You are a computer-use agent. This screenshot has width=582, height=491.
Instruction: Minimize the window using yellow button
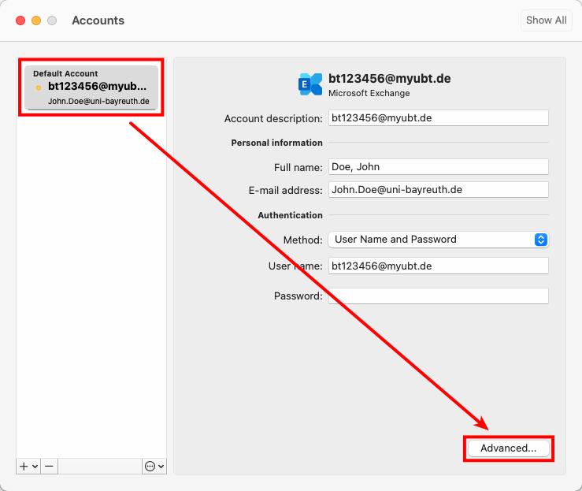[36, 20]
